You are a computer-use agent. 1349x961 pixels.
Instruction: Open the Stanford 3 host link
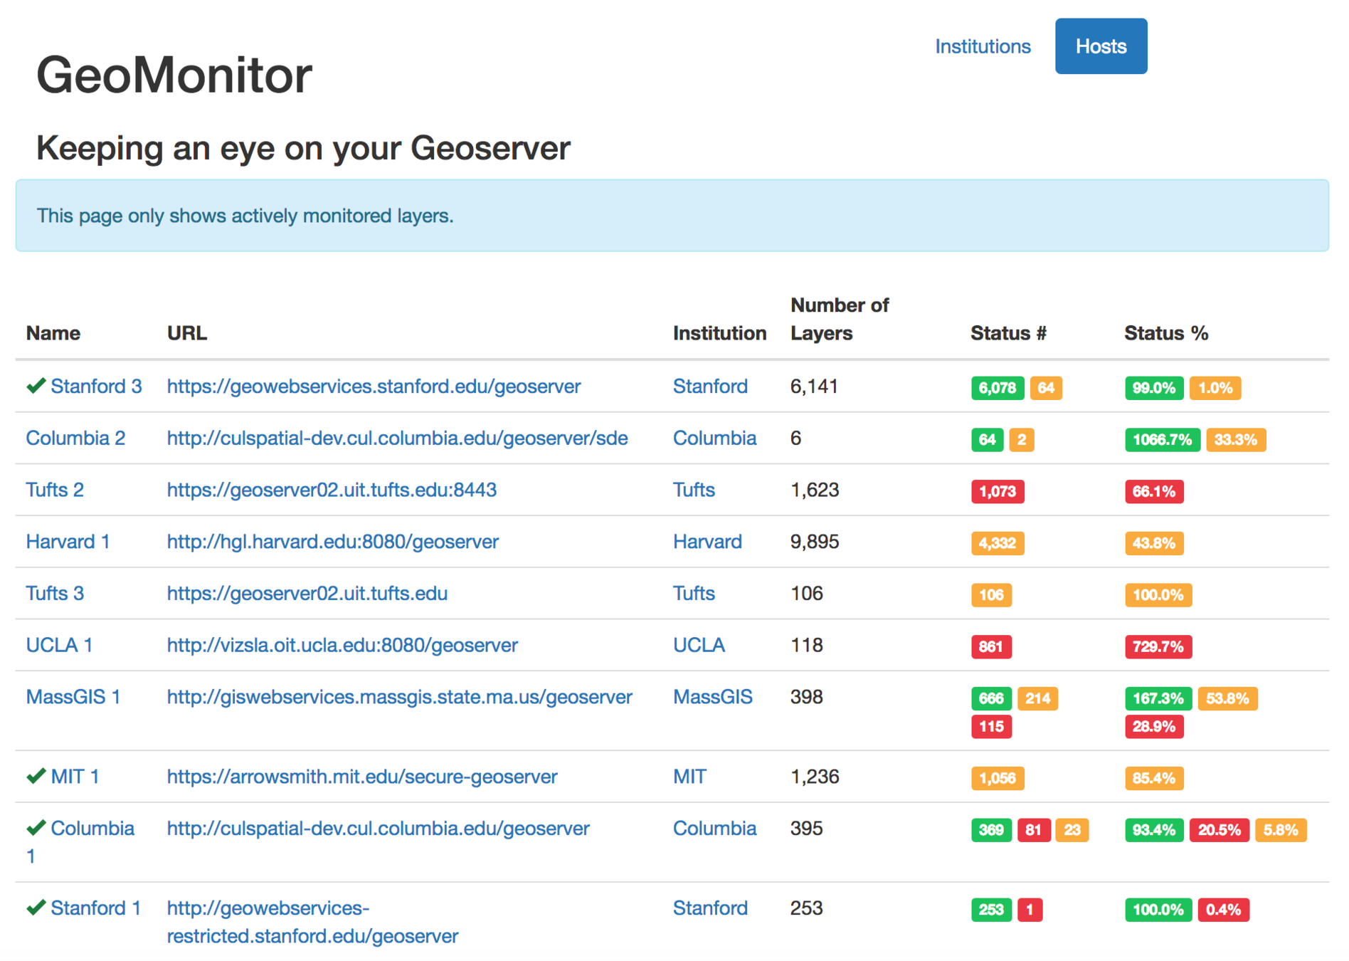coord(96,387)
